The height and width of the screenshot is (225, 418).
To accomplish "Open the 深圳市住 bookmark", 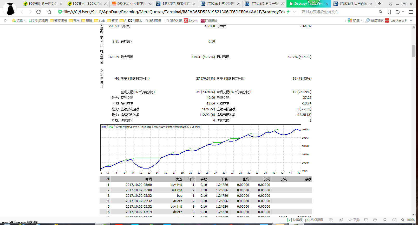I will pos(153,20).
